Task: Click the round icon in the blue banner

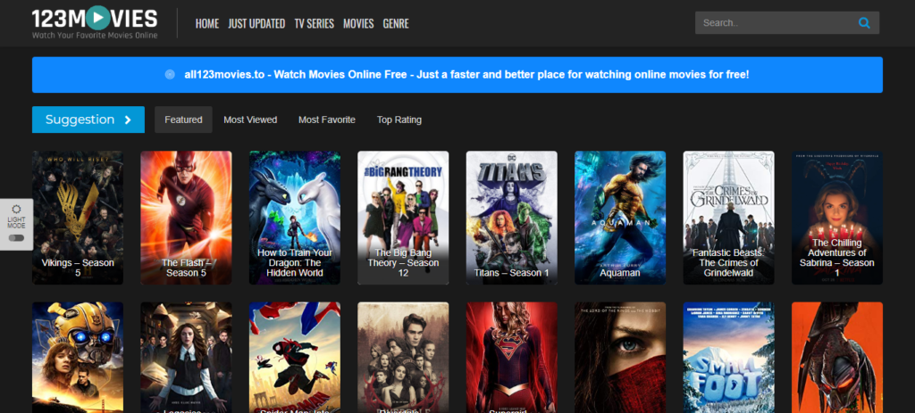Action: pyautogui.click(x=170, y=75)
